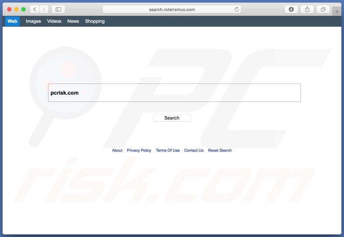Switch to the Shopping tab
Viewport: 344px width, 237px height.
click(95, 21)
